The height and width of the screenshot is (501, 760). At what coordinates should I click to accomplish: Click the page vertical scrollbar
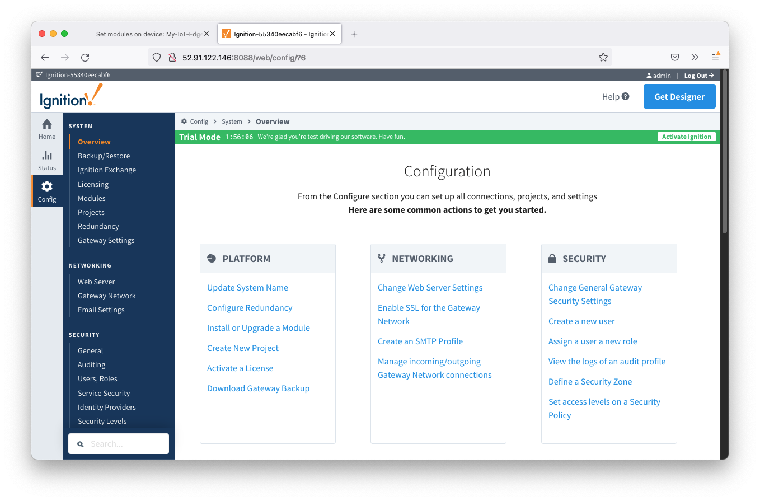tap(724, 151)
